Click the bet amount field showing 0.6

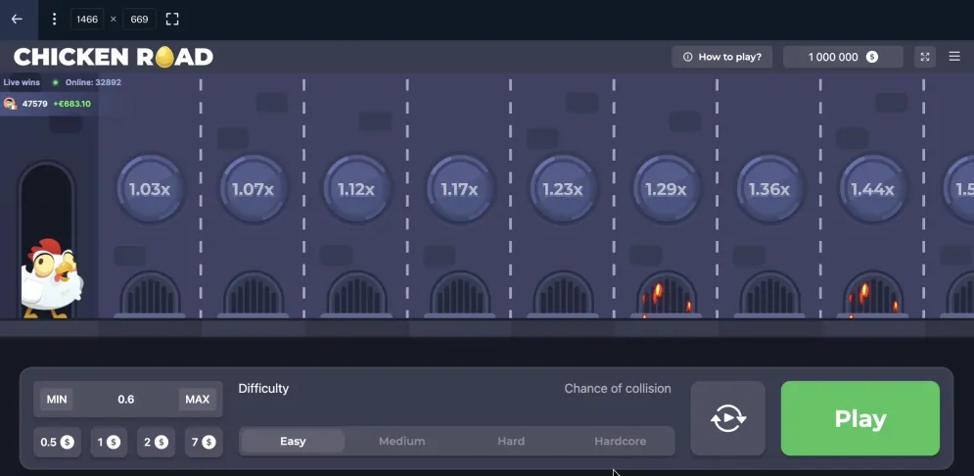(x=126, y=400)
